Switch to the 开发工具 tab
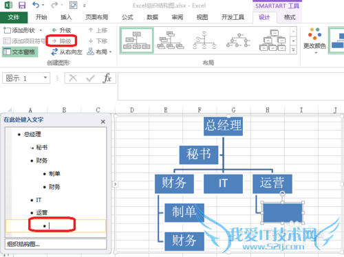This screenshot has width=344, height=257. [x=233, y=17]
